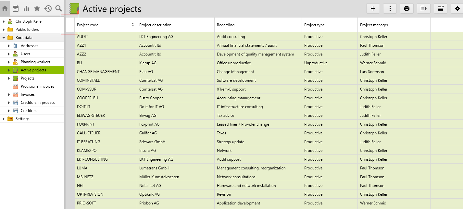Select Planning workers in the tree
463x209 pixels.
35,62
